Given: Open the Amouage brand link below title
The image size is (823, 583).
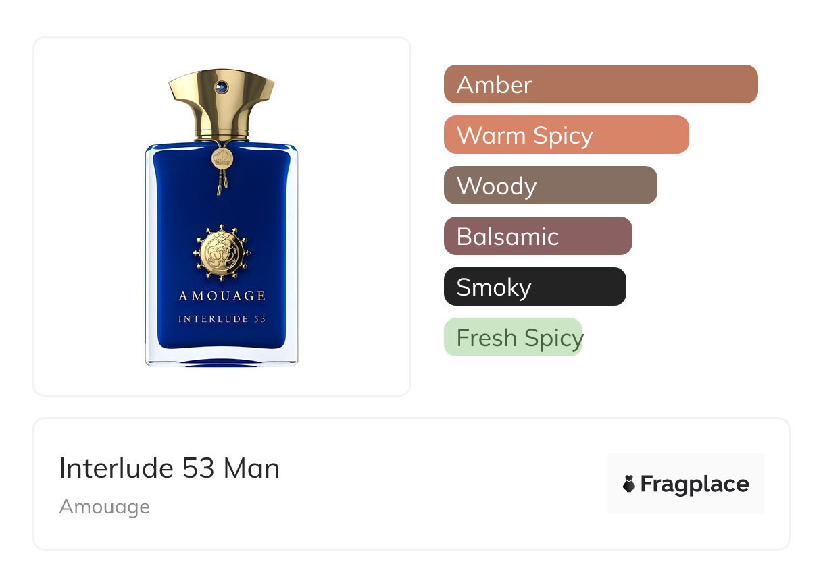Looking at the screenshot, I should coord(105,507).
